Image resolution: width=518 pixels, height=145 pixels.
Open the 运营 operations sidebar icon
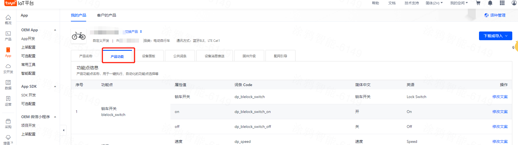click(x=8, y=101)
